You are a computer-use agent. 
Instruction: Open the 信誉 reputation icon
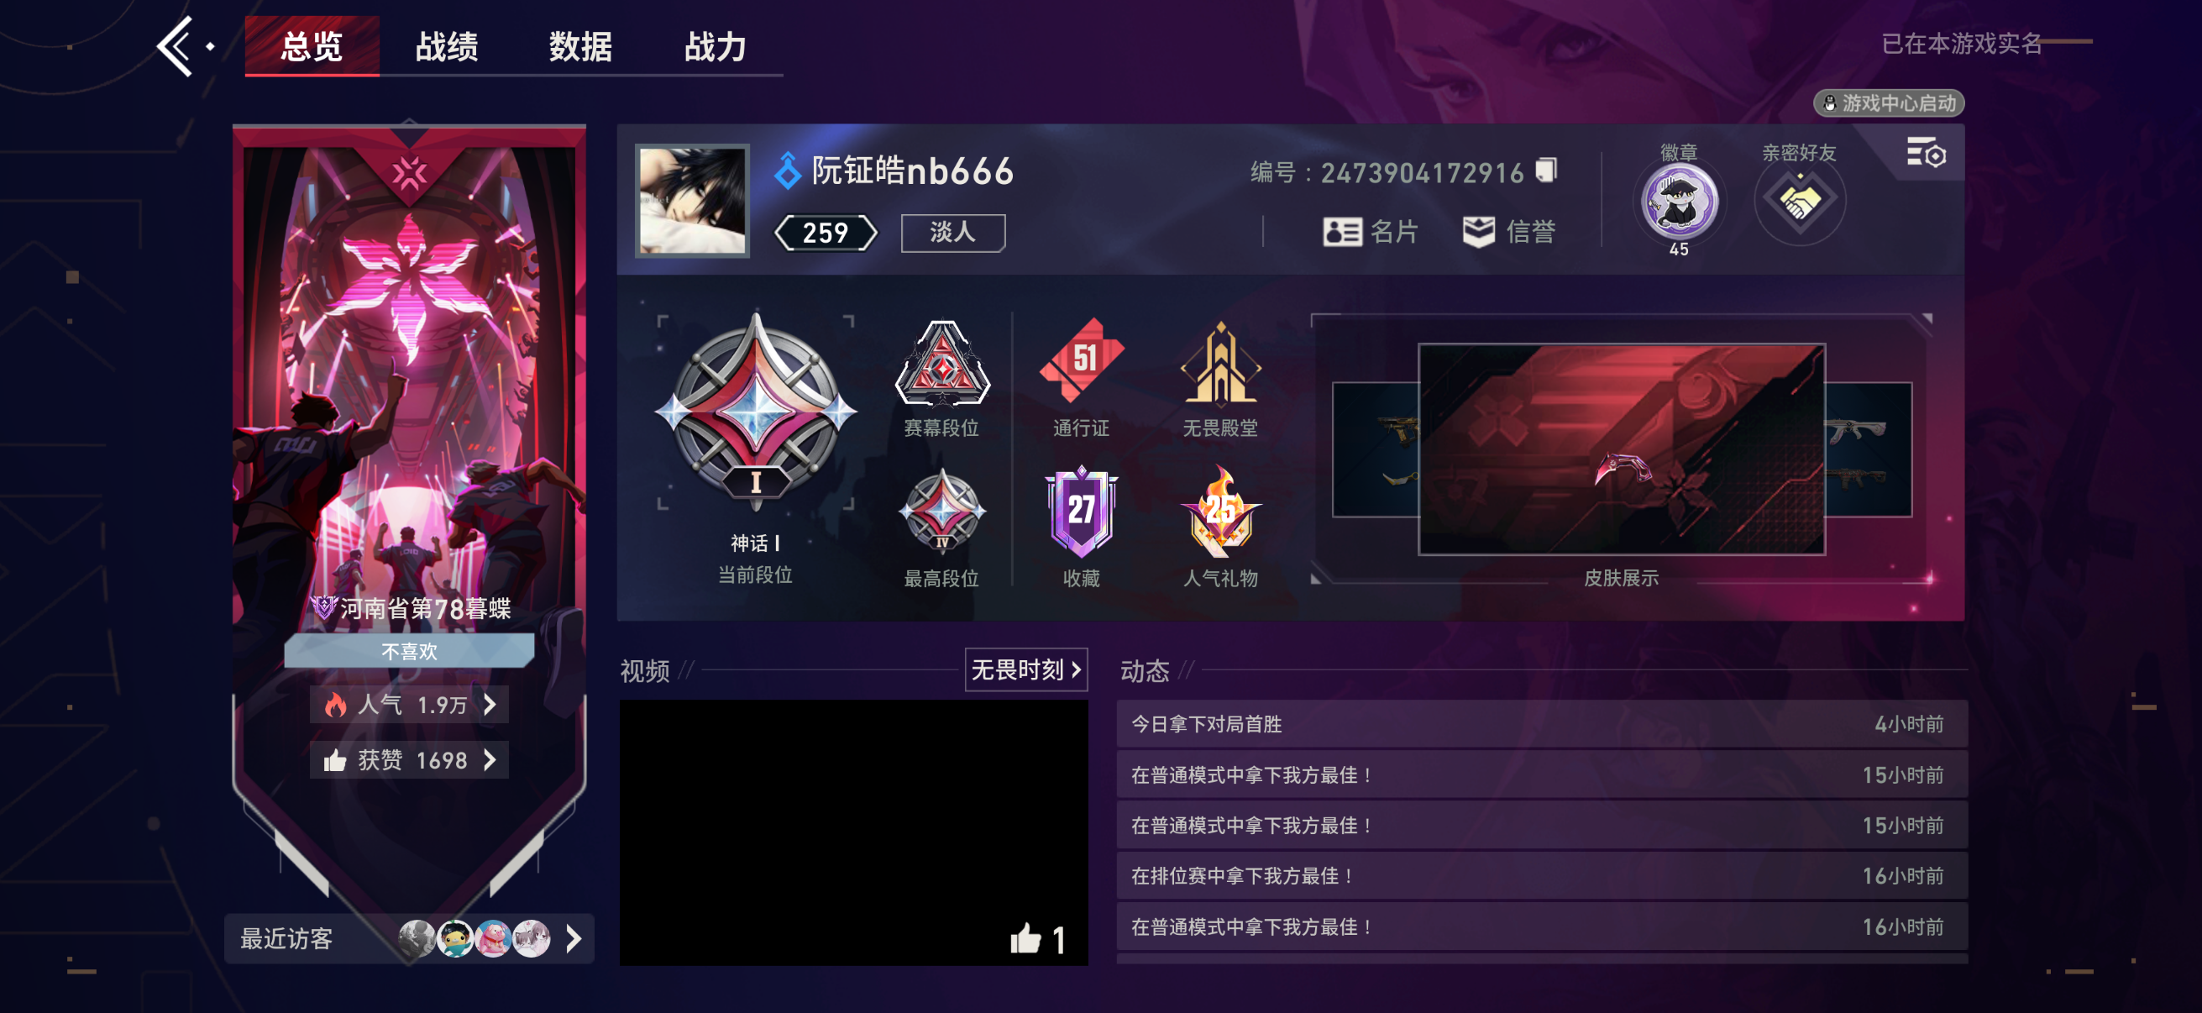click(1478, 232)
